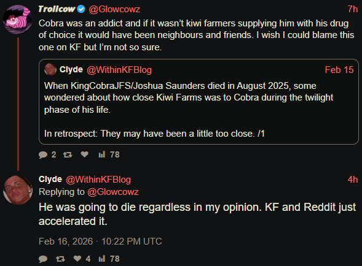Open the 7h timestamp link
The width and height of the screenshot is (362, 266).
pos(353,9)
